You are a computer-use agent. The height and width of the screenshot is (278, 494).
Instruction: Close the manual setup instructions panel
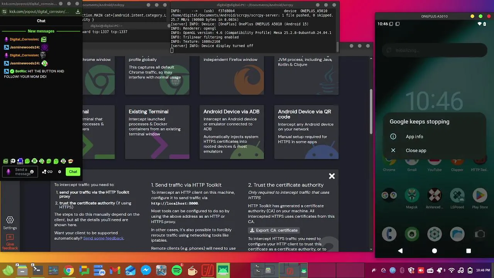[332, 176]
